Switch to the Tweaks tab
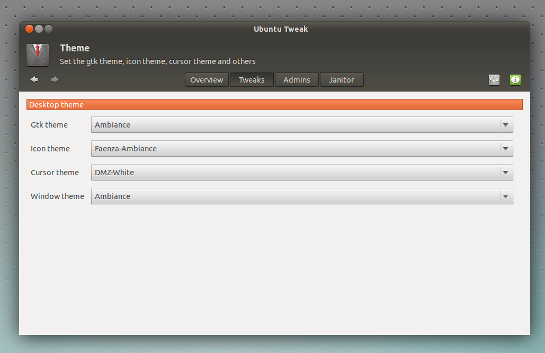The height and width of the screenshot is (353, 545). pos(252,80)
